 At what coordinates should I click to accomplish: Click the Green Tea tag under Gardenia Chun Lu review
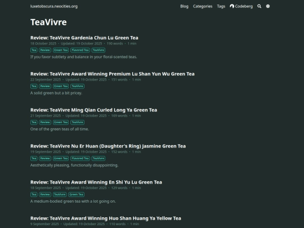click(61, 50)
